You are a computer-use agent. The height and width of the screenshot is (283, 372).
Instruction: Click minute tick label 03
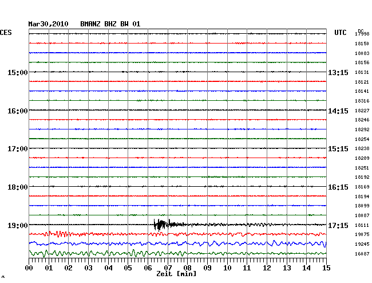pyautogui.click(x=88, y=268)
